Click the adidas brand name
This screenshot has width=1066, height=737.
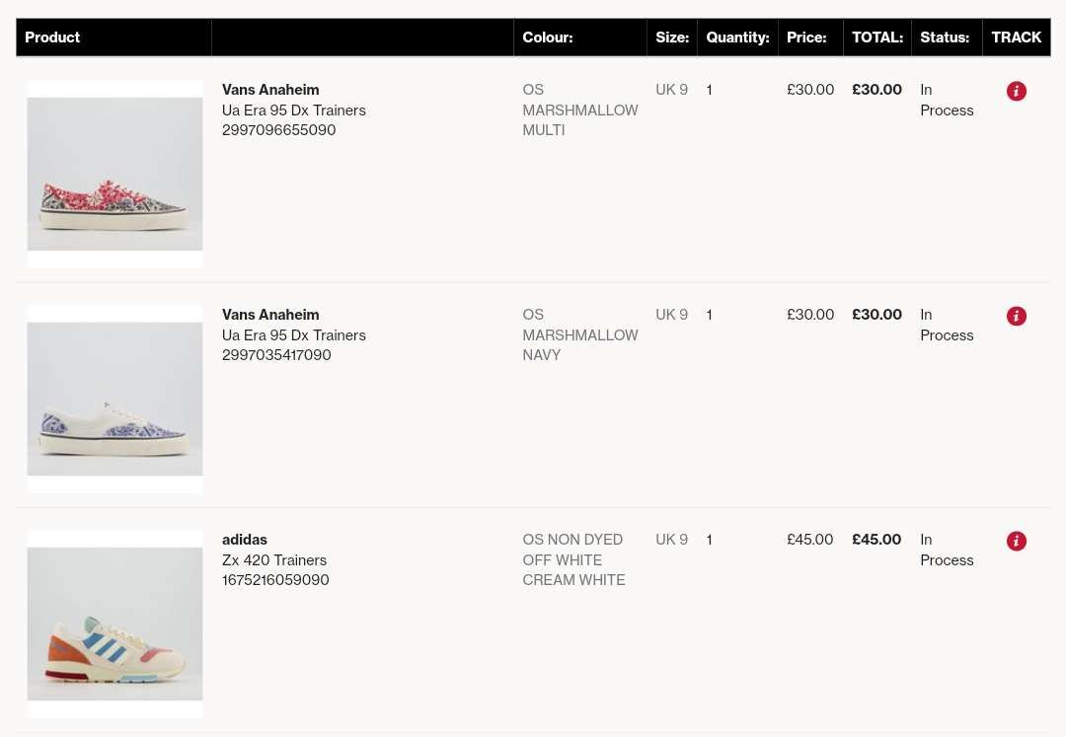(x=245, y=540)
